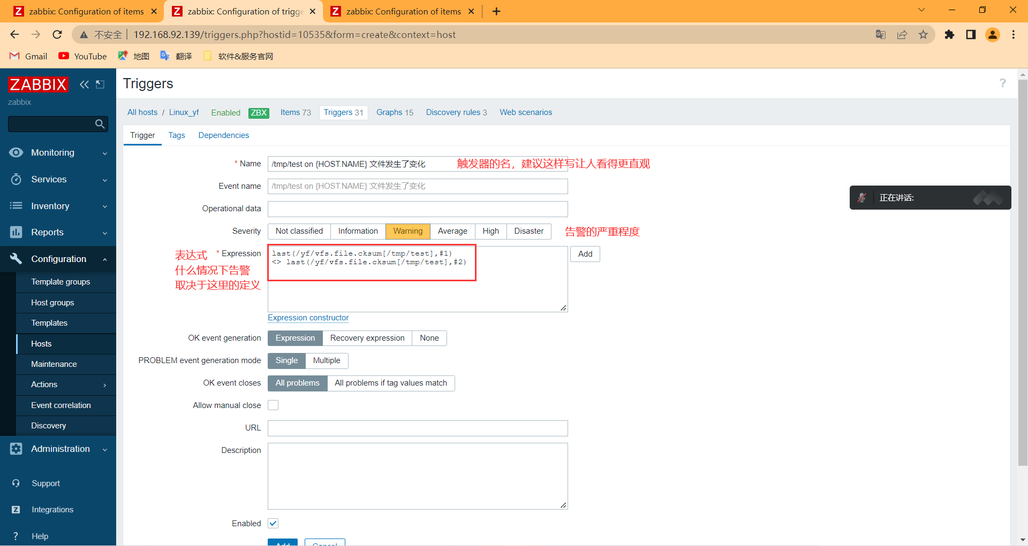Screen dimensions: 1028x546
Task: Open Integrations Z icon link
Action: point(16,510)
